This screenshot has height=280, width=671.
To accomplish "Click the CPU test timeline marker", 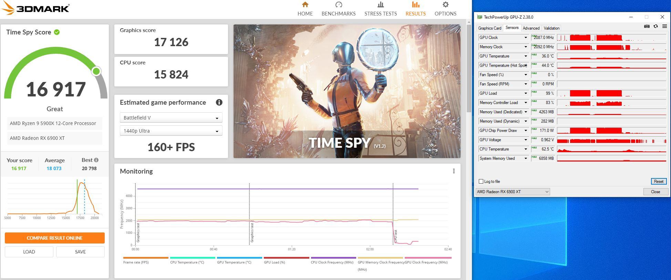I will click(x=395, y=236).
